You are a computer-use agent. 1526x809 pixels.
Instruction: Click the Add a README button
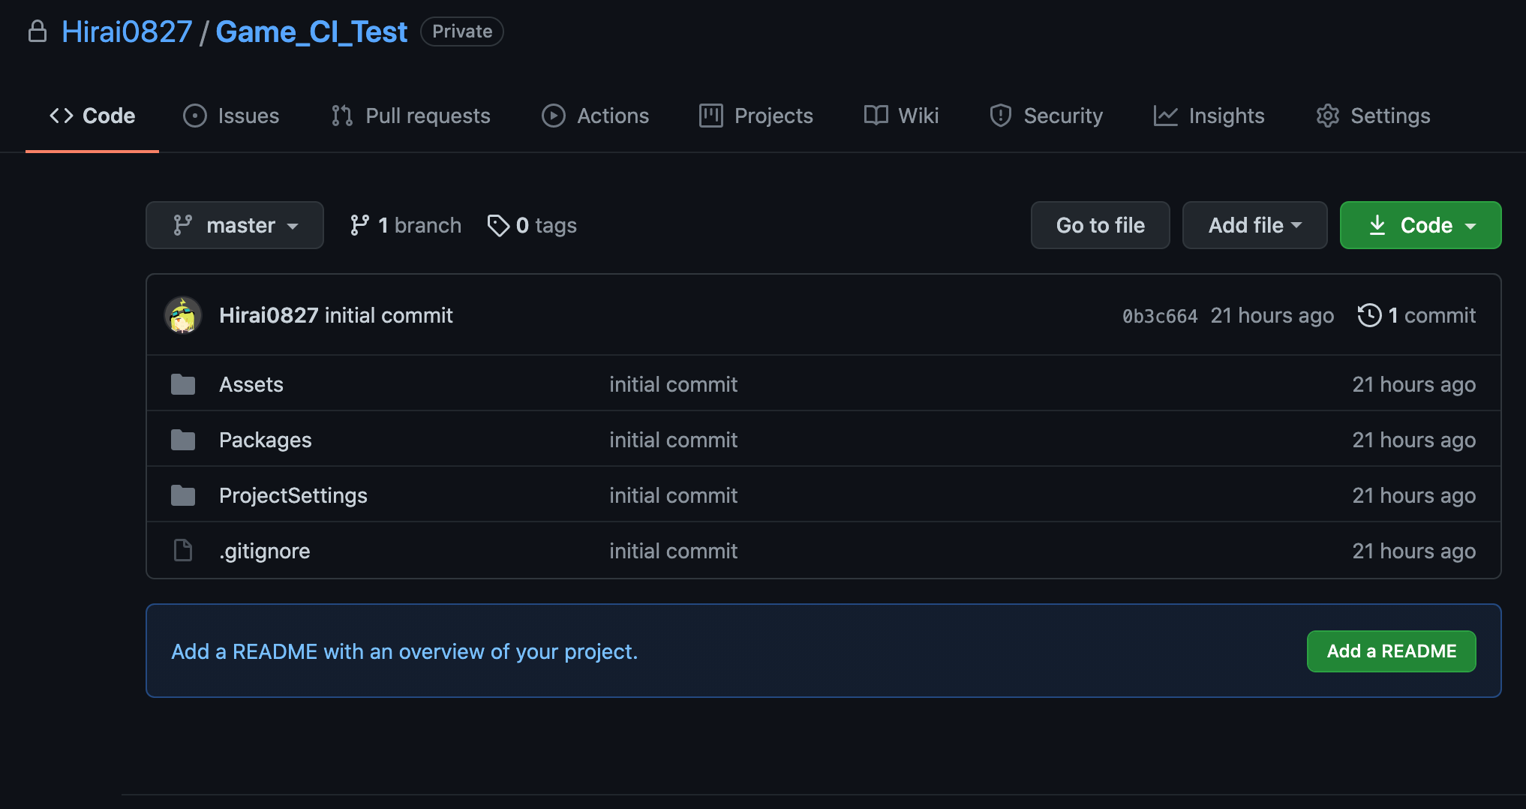[x=1390, y=651]
